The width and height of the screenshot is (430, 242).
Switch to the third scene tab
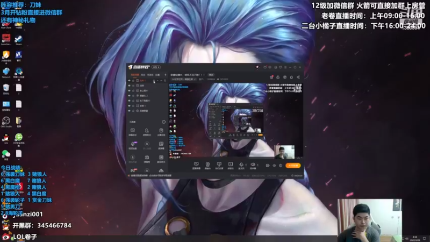(150, 75)
